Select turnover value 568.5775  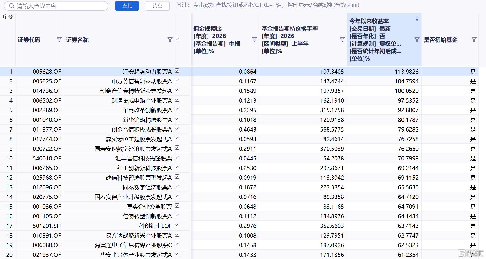(x=332, y=130)
